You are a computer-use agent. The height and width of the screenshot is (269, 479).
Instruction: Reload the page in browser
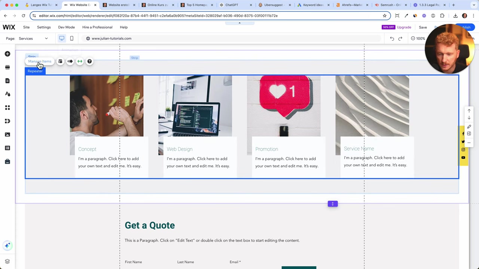[23, 16]
